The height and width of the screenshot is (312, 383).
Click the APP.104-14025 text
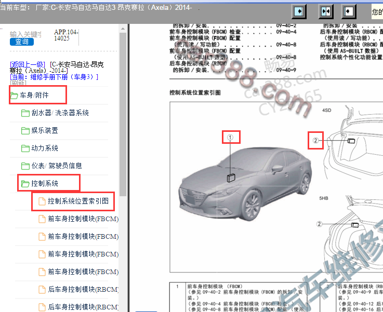point(66,35)
